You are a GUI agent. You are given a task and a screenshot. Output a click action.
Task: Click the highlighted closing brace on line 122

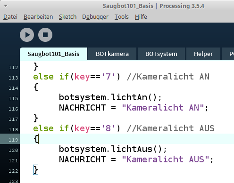point(35,170)
